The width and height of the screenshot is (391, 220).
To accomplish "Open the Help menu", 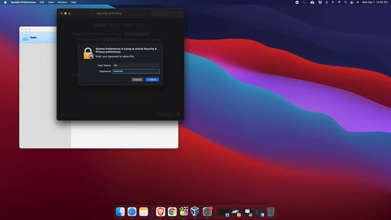I will point(73,2).
